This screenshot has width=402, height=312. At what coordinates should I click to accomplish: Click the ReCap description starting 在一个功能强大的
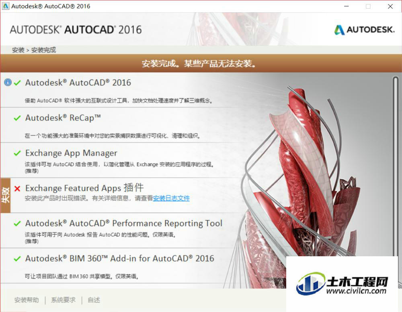click(x=112, y=136)
